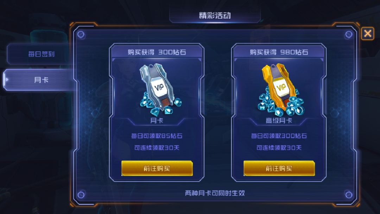This screenshot has width=380, height=214.
Task: Click 前往购买 under the 高级月卡 card
Action: coord(279,168)
